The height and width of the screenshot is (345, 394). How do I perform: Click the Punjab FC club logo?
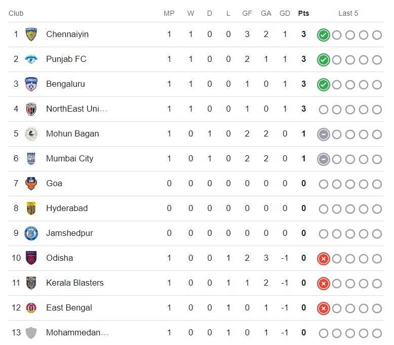(x=31, y=59)
